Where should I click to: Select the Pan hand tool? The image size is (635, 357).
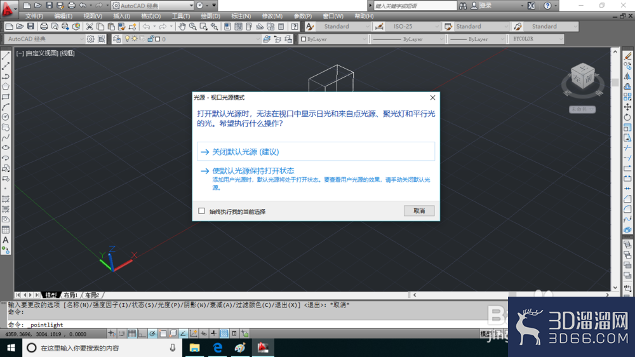point(182,26)
